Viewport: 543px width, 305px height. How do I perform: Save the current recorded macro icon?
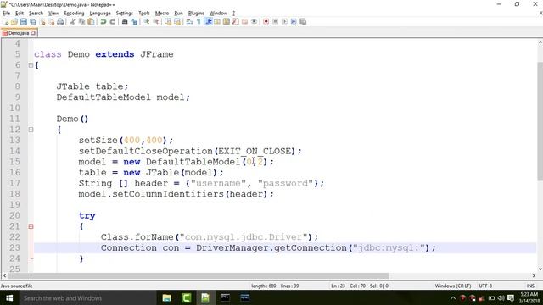pyautogui.click(x=303, y=22)
